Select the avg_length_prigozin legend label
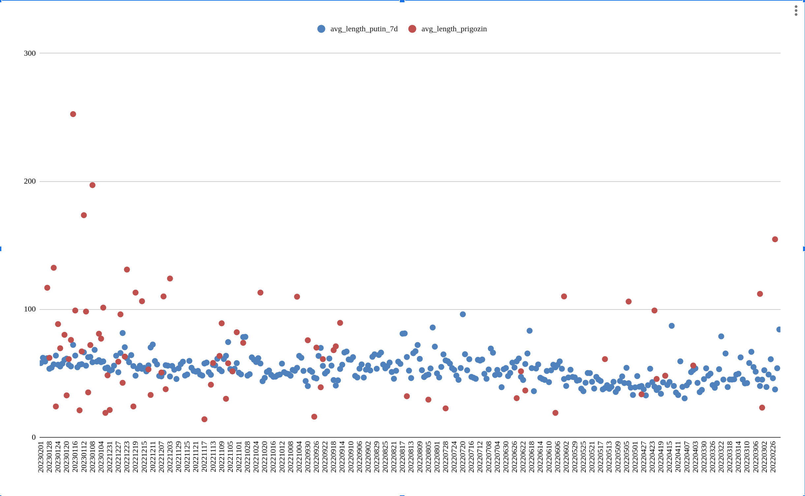Viewport: 805px width, 496px height. pos(454,29)
